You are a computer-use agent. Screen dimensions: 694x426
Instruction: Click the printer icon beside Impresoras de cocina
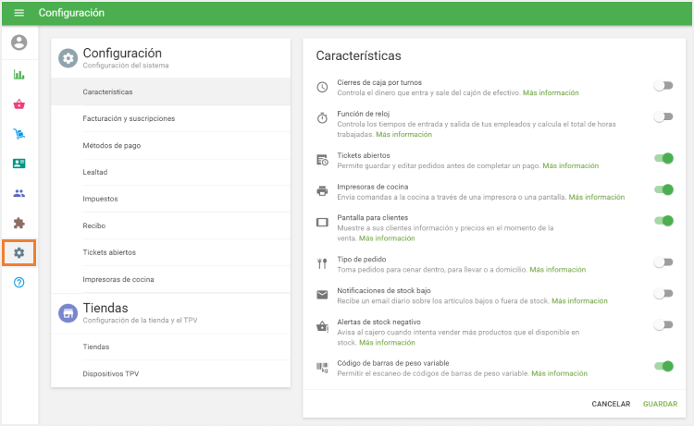pyautogui.click(x=322, y=191)
